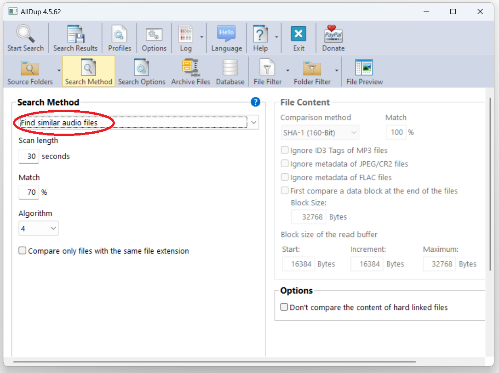Screen dimensions: 499x373
Task: Open the Algorithm dropdown showing 4
Action: pos(39,228)
